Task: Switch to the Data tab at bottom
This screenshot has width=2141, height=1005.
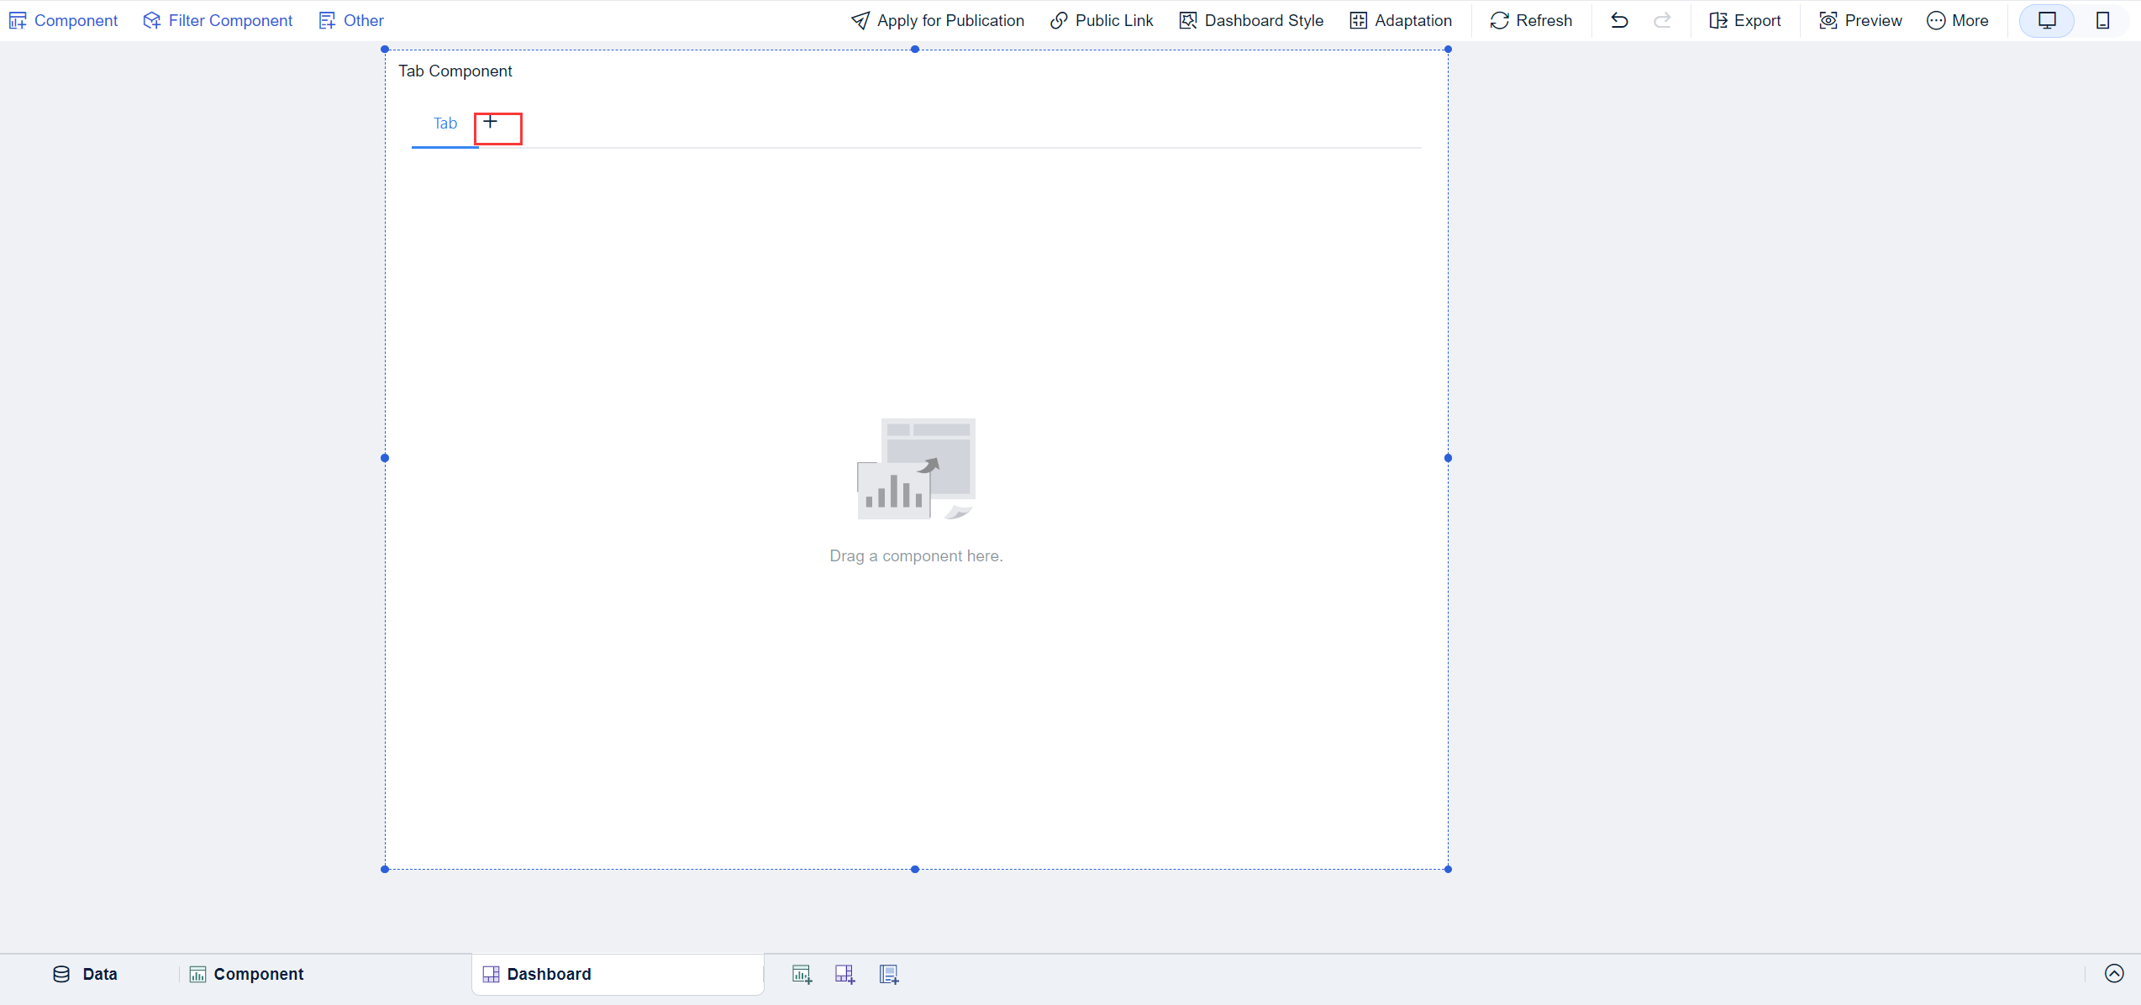Action: 84,974
